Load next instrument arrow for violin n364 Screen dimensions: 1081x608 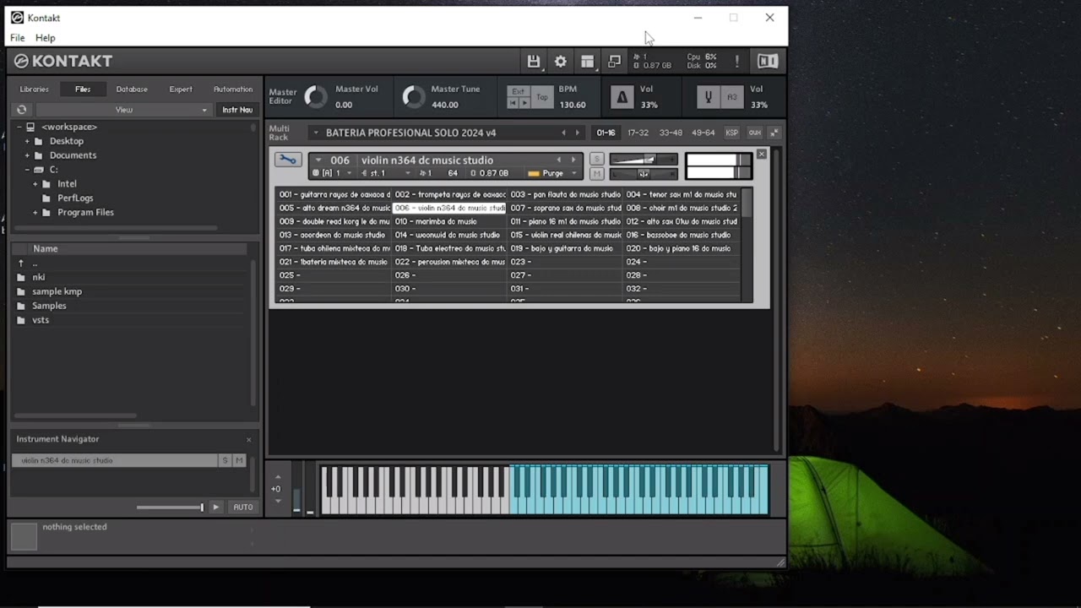tap(573, 160)
